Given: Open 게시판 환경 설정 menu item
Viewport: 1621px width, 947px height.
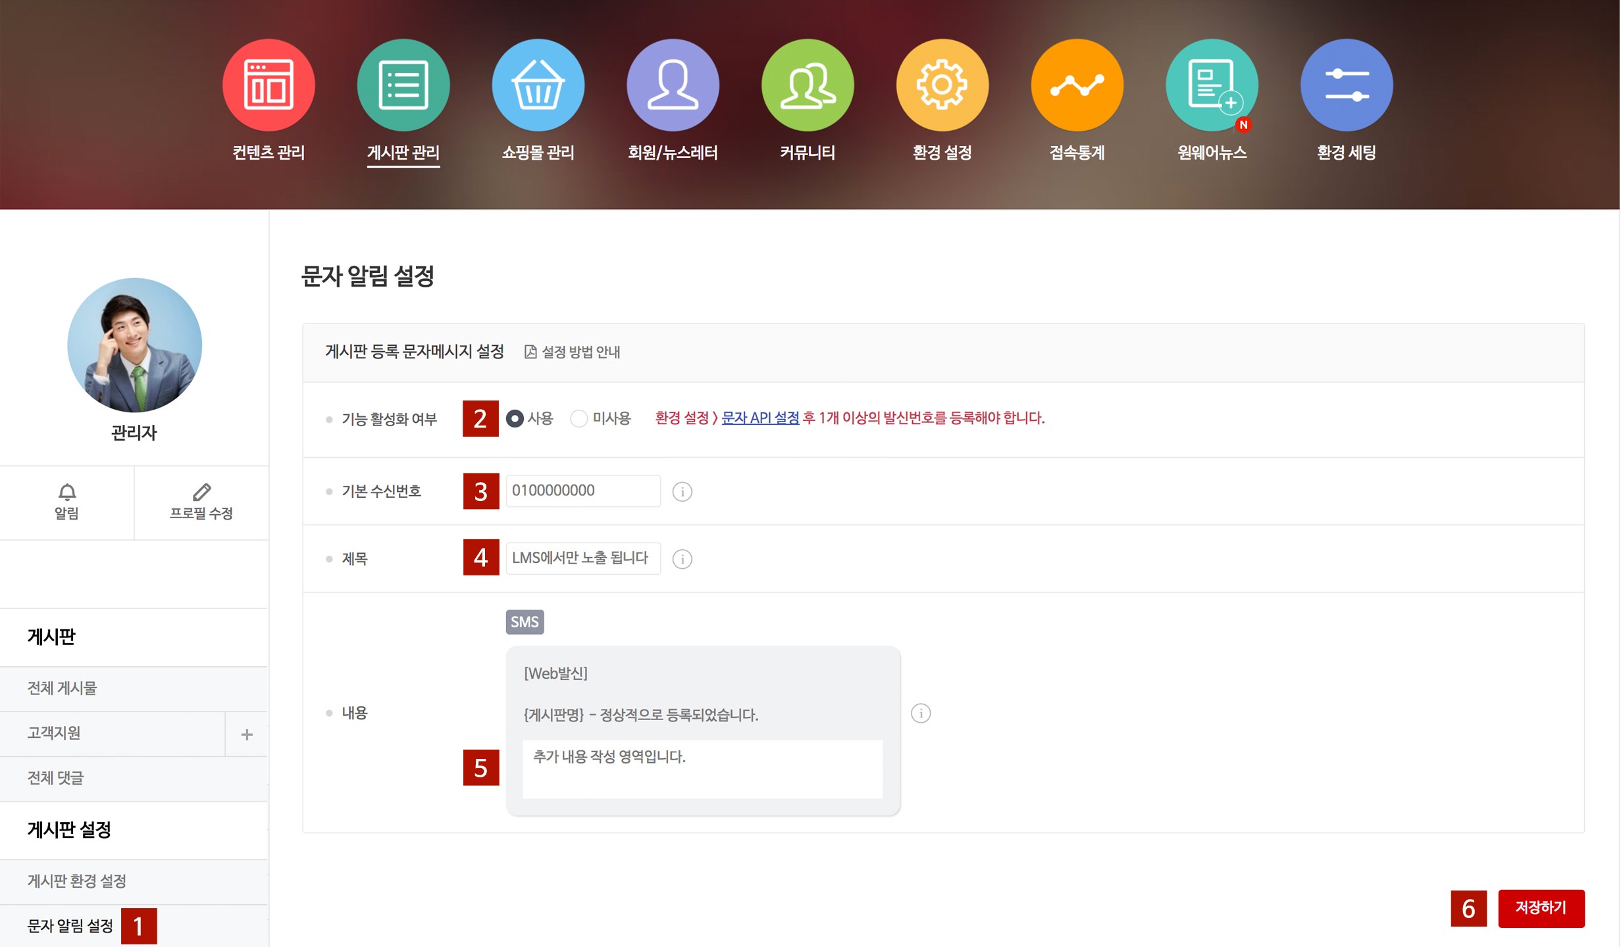Looking at the screenshot, I should point(76,881).
